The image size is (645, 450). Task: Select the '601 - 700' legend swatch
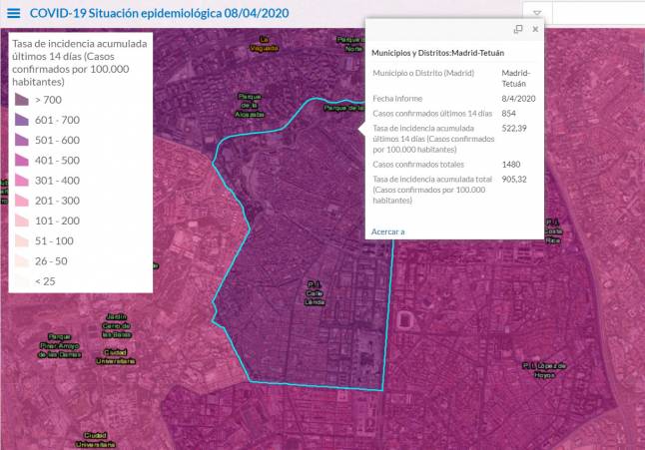click(x=21, y=120)
